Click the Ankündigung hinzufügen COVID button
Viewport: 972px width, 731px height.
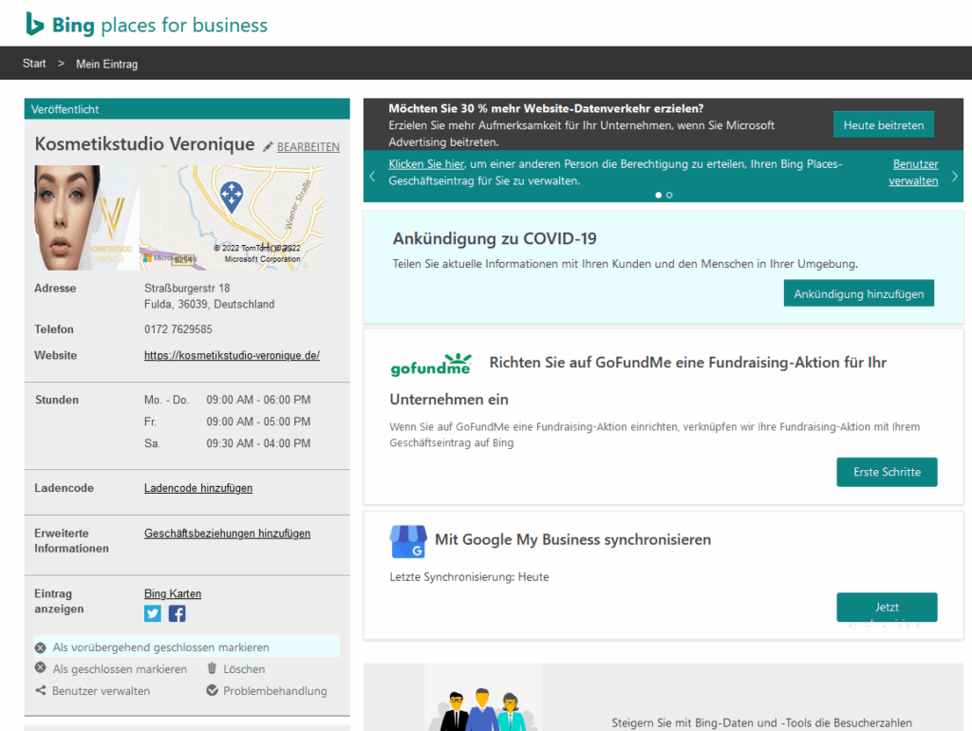[858, 292]
